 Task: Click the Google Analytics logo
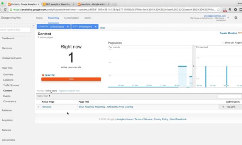pyautogui.click(x=11, y=18)
